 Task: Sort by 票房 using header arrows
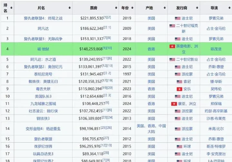(116, 8)
